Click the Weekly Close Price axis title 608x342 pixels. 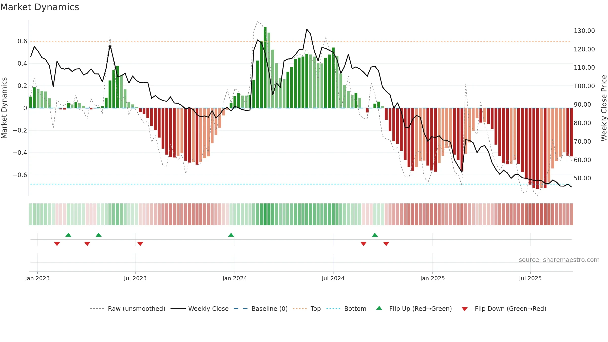(x=604, y=108)
